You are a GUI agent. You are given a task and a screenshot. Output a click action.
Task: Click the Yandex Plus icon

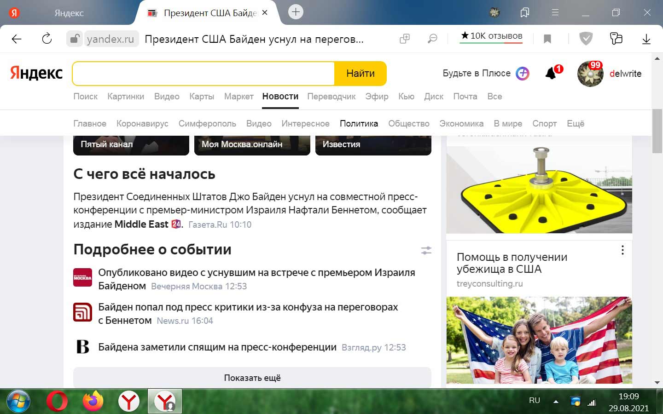pos(523,73)
